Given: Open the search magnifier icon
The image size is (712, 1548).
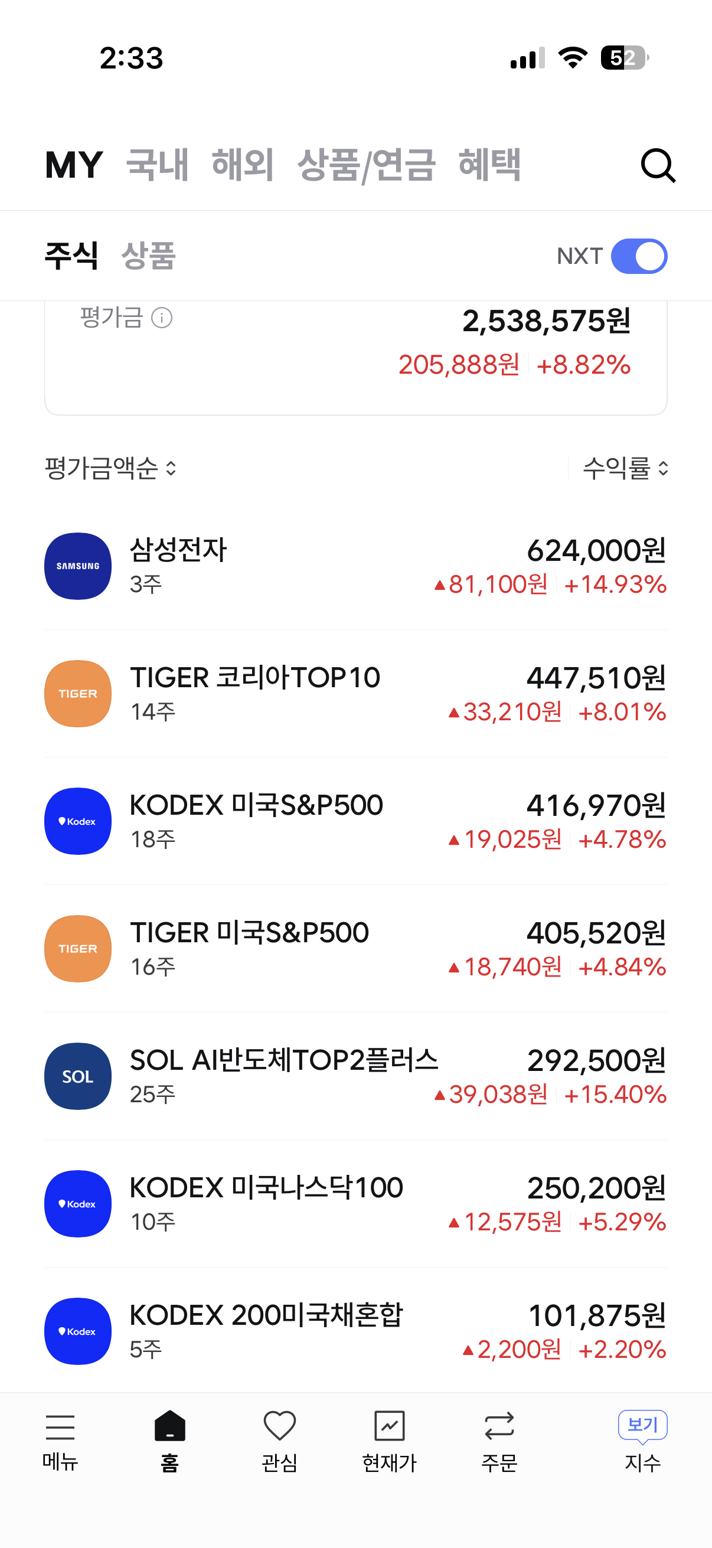Looking at the screenshot, I should coord(658,165).
